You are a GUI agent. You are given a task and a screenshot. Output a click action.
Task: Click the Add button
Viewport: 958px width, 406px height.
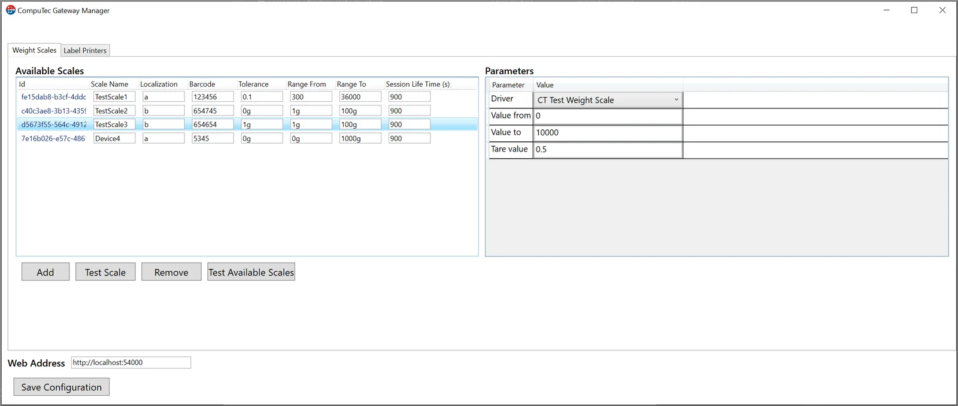click(x=46, y=272)
